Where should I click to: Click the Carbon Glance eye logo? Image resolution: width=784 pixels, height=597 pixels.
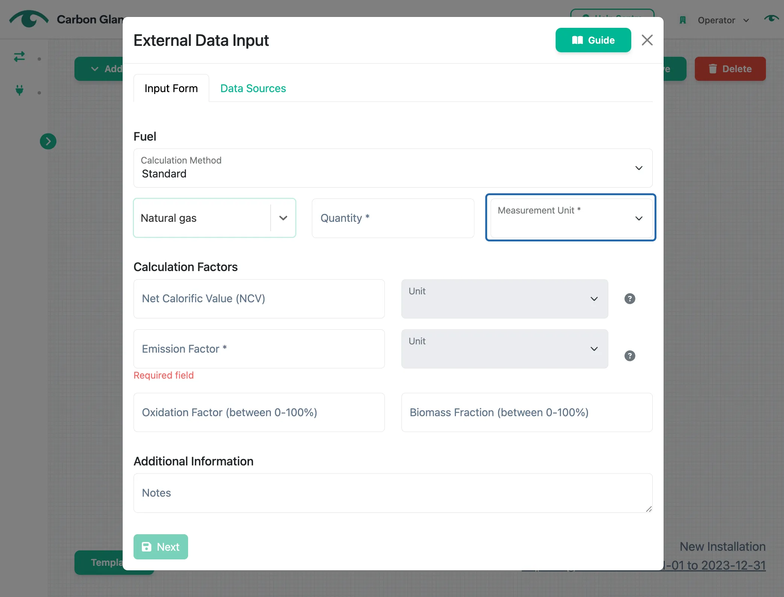tap(29, 19)
